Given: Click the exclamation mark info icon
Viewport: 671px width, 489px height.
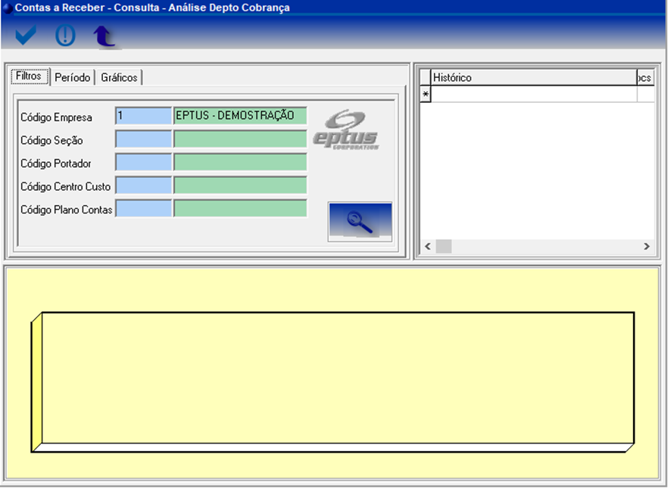Looking at the screenshot, I should click(65, 36).
